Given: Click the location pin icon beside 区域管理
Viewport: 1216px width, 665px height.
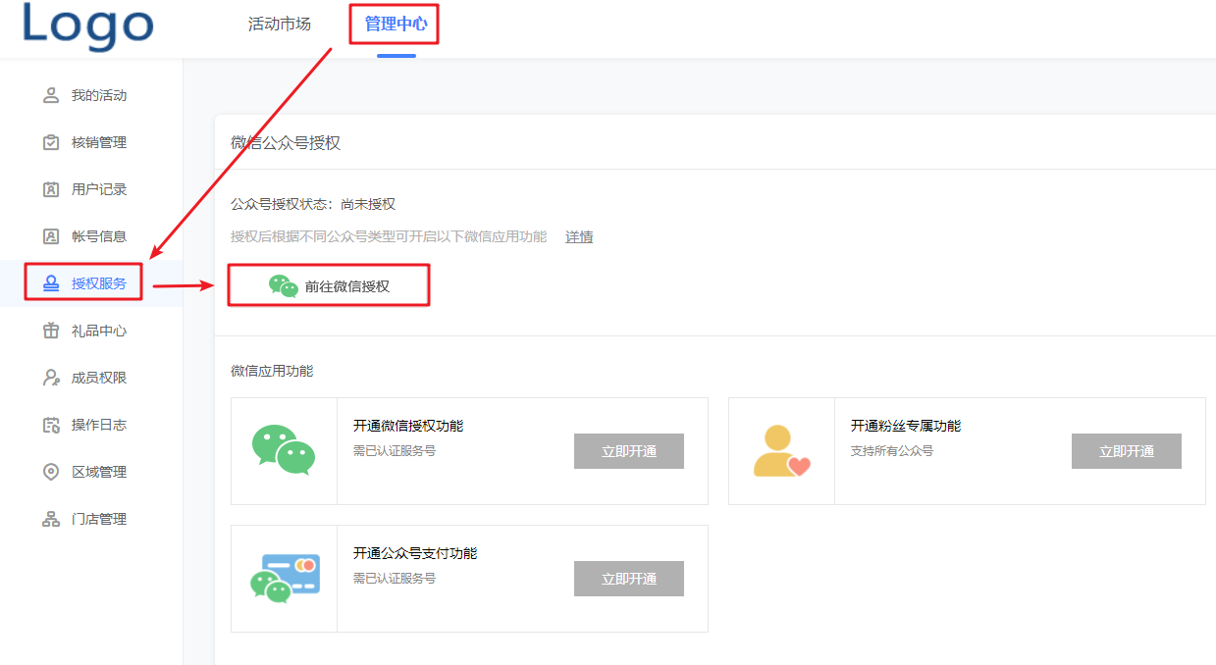Looking at the screenshot, I should pyautogui.click(x=51, y=472).
